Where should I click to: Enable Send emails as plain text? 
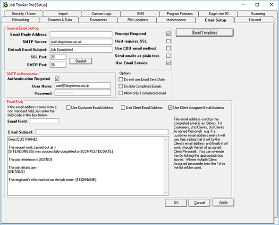click(168, 56)
